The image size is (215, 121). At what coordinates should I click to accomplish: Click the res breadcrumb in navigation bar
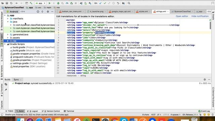[x=57, y=7]
